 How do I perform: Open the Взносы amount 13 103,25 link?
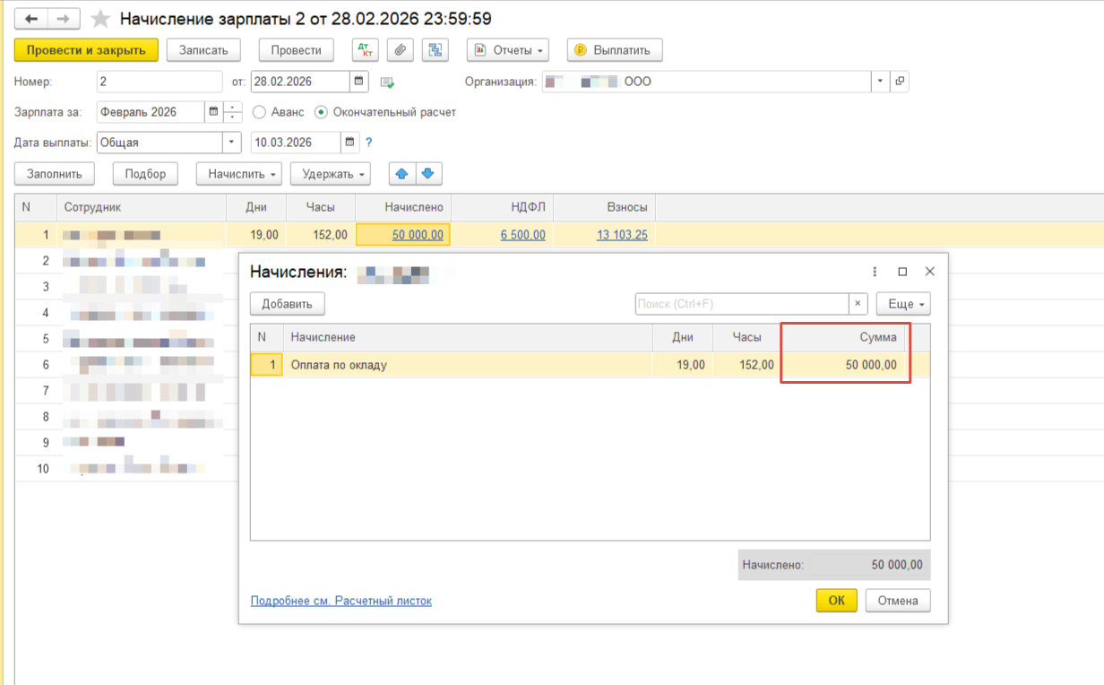tap(622, 235)
